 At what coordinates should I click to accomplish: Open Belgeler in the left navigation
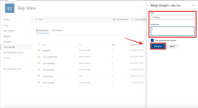[7, 36]
